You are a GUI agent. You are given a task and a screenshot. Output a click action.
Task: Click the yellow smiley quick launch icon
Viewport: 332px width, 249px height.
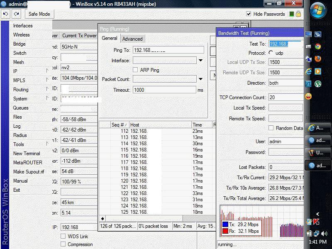point(308,96)
